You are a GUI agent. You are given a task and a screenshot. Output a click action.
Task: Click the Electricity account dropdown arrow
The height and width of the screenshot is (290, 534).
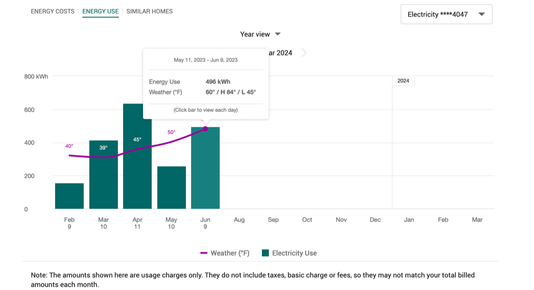point(481,14)
